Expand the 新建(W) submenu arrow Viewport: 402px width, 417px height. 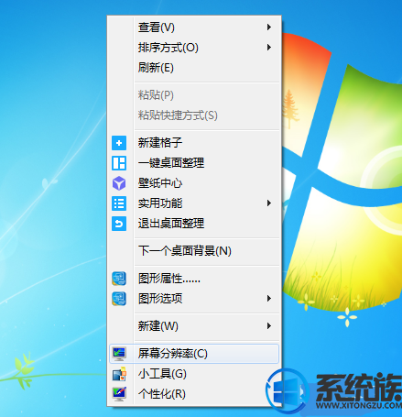pos(269,326)
